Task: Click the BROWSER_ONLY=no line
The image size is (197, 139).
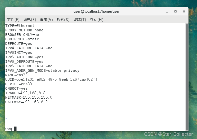Action: click(22, 35)
